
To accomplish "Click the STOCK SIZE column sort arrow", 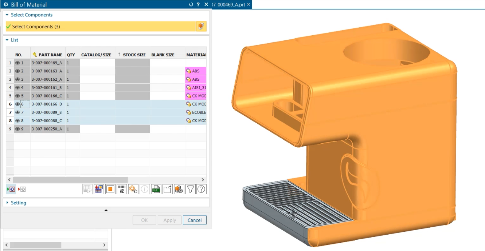I will coord(119,55).
